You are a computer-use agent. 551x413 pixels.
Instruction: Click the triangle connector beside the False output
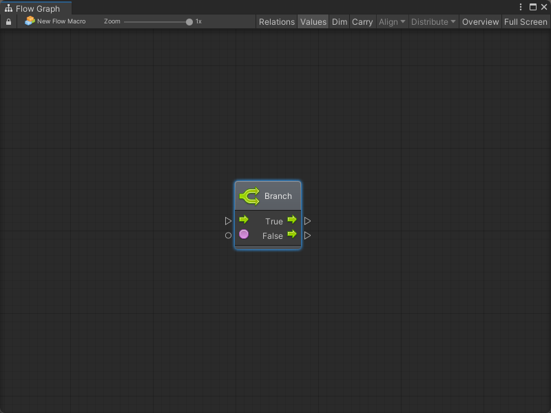308,235
